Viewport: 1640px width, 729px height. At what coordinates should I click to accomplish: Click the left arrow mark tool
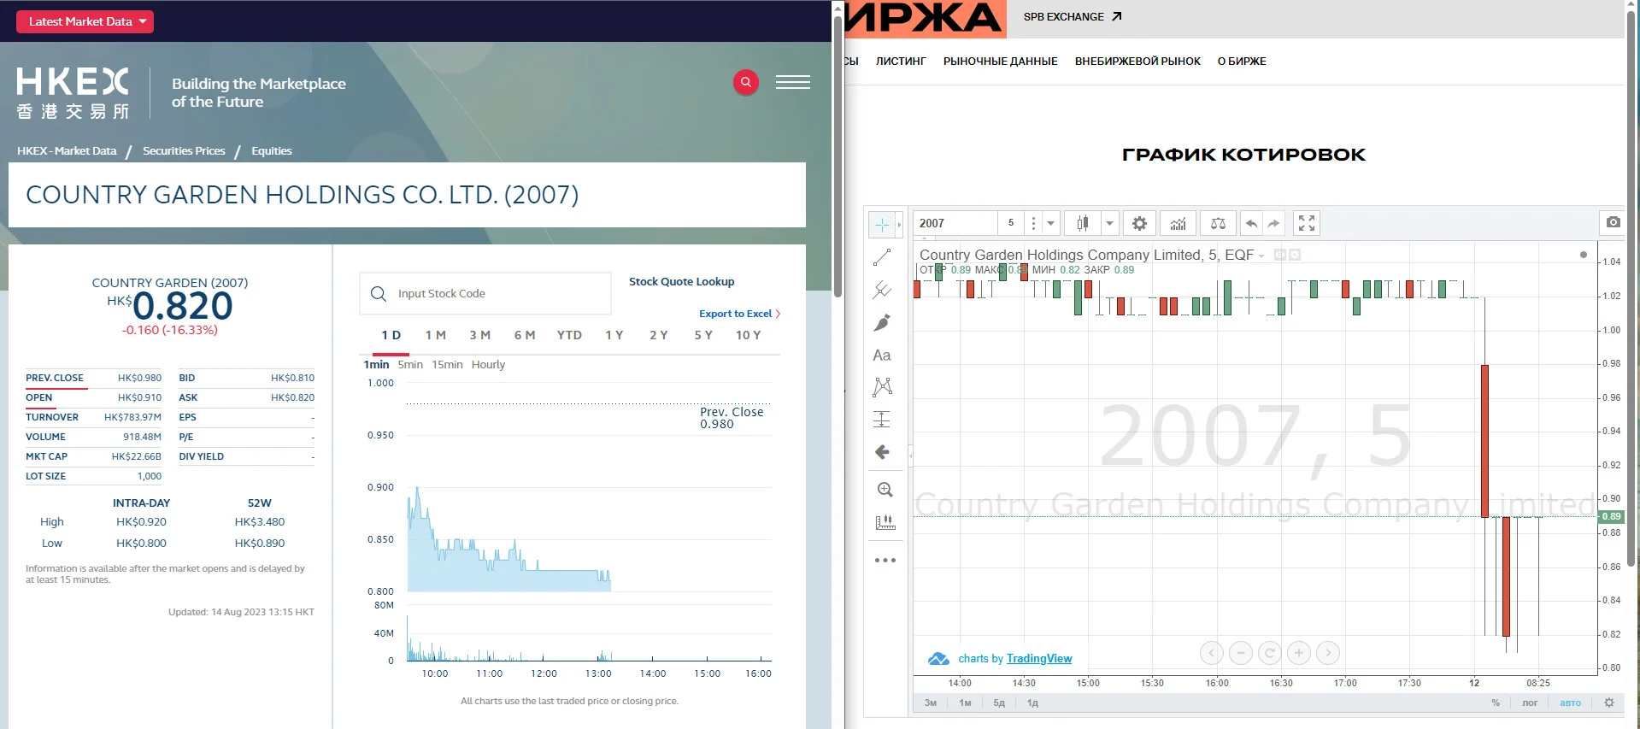point(882,452)
